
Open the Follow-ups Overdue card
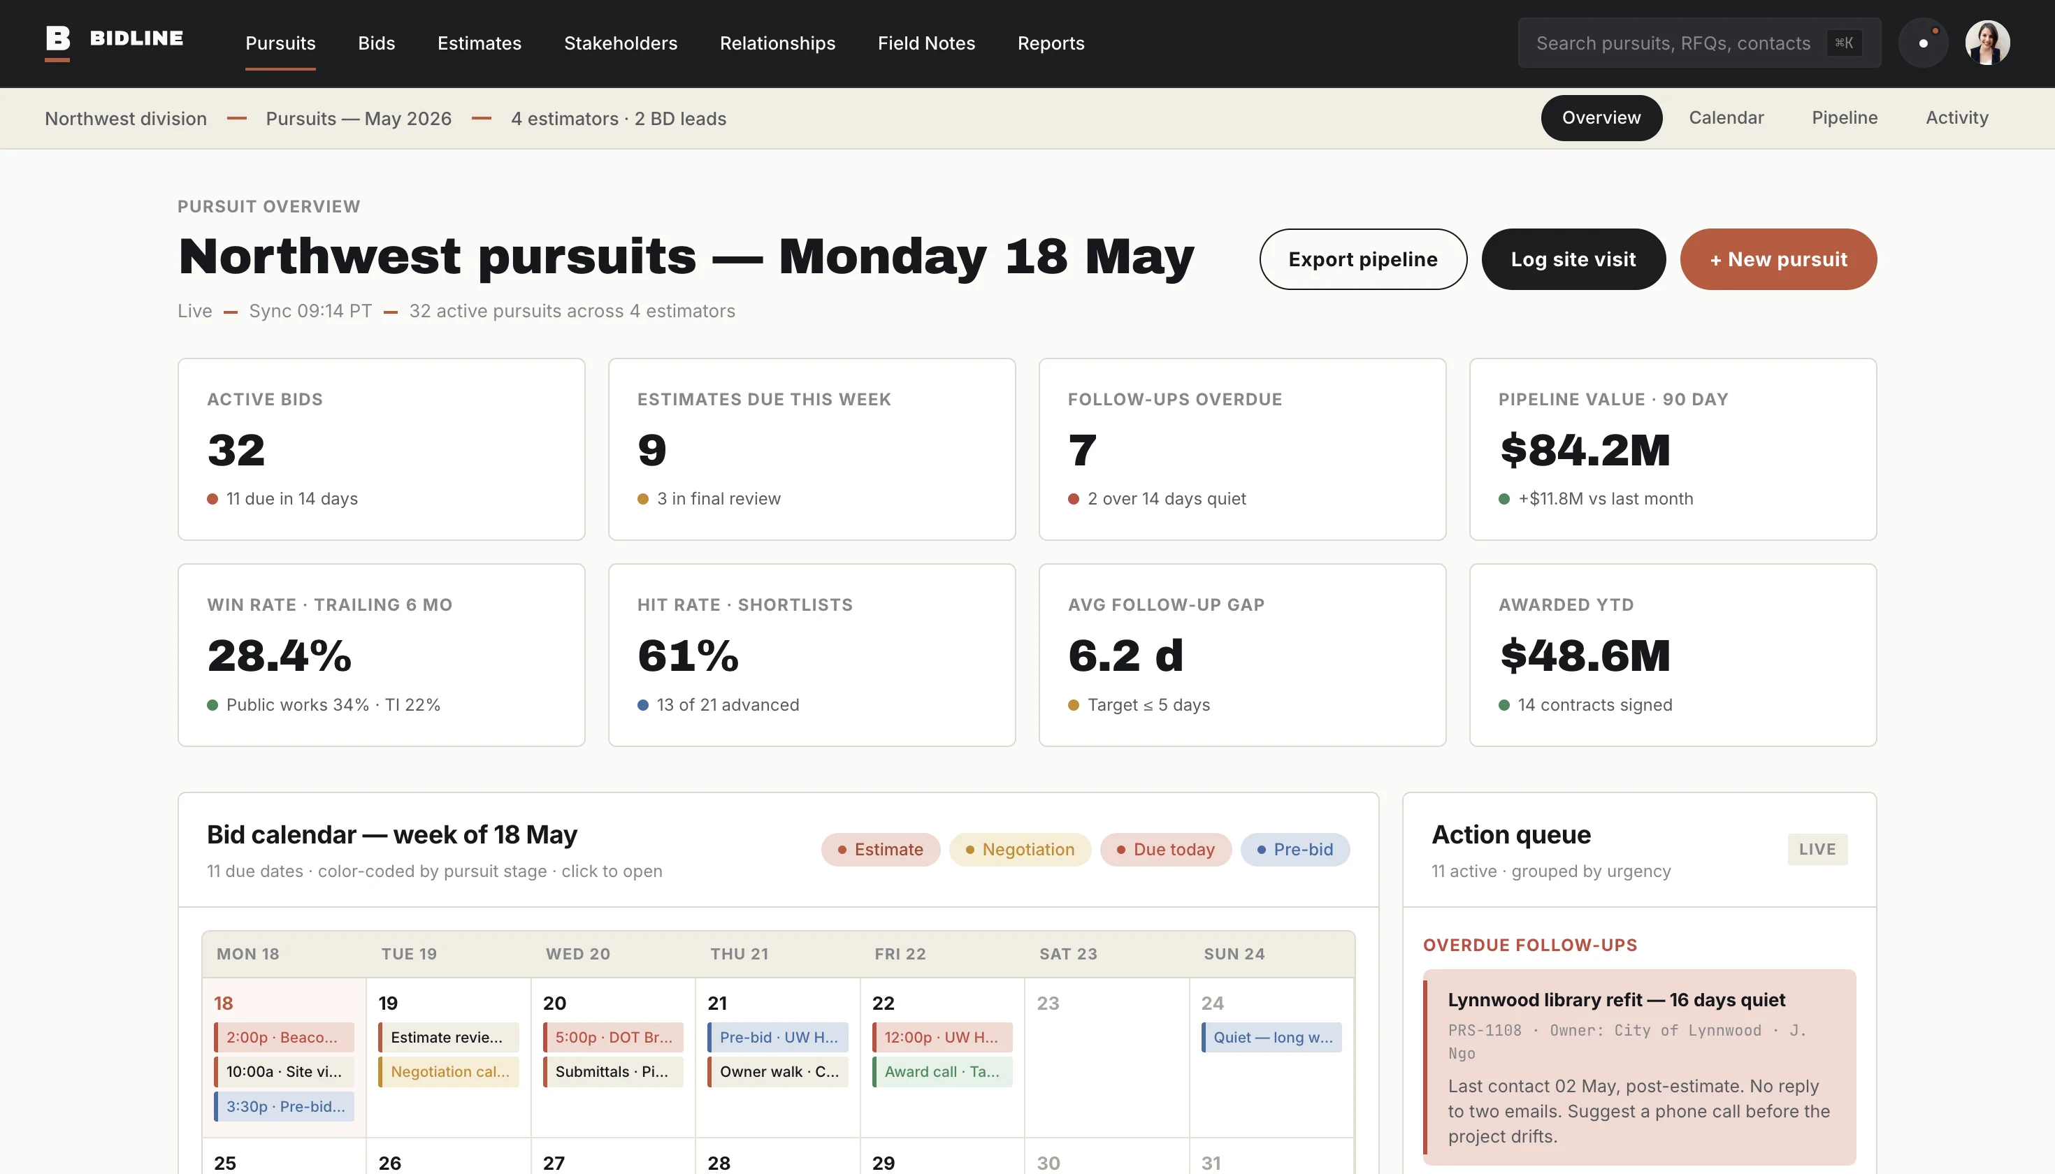pos(1242,449)
